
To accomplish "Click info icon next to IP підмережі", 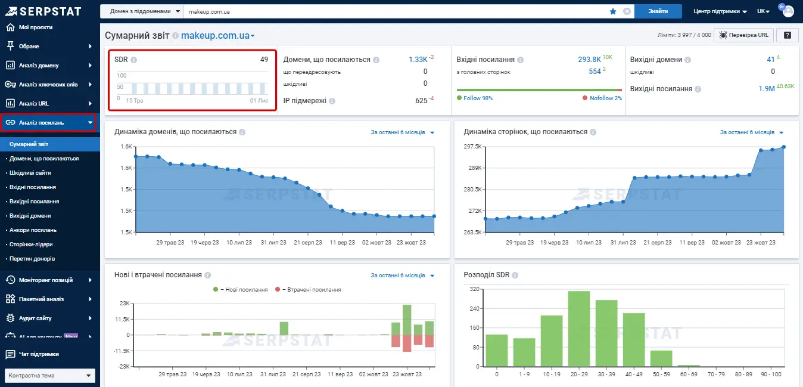I will (x=332, y=101).
